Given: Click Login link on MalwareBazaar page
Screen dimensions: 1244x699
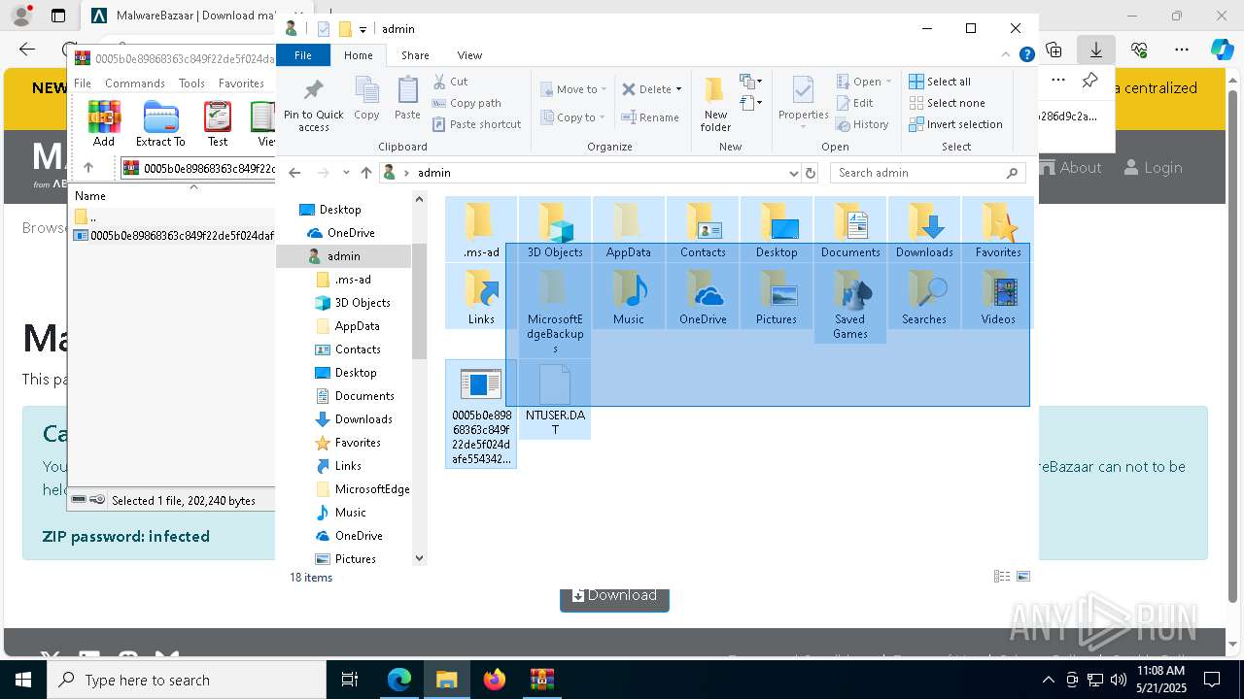Looking at the screenshot, I should tap(1154, 168).
